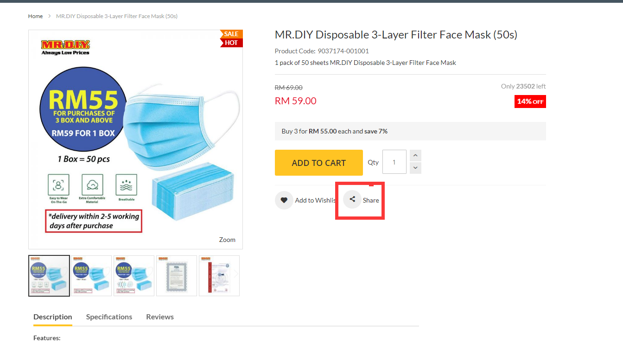Image resolution: width=623 pixels, height=343 pixels.
Task: Click the Add to Wishlist link text
Action: tap(315, 200)
